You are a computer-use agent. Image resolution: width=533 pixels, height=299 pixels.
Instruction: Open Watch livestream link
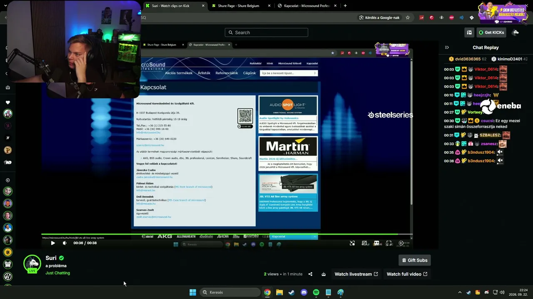[356, 274]
